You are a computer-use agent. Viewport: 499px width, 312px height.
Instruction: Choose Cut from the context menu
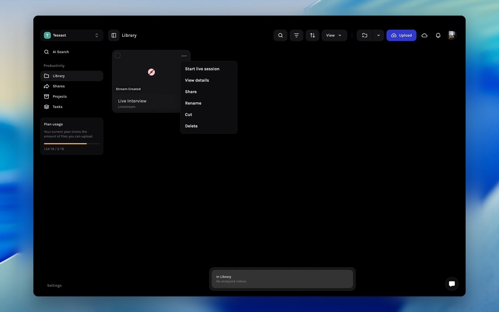tap(209, 115)
